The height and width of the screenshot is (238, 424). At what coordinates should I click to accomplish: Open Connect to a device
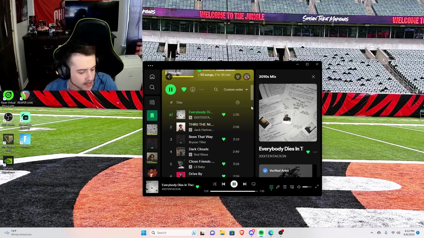point(292,187)
